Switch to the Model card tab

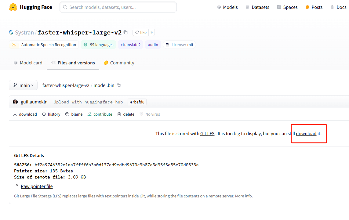coord(28,63)
